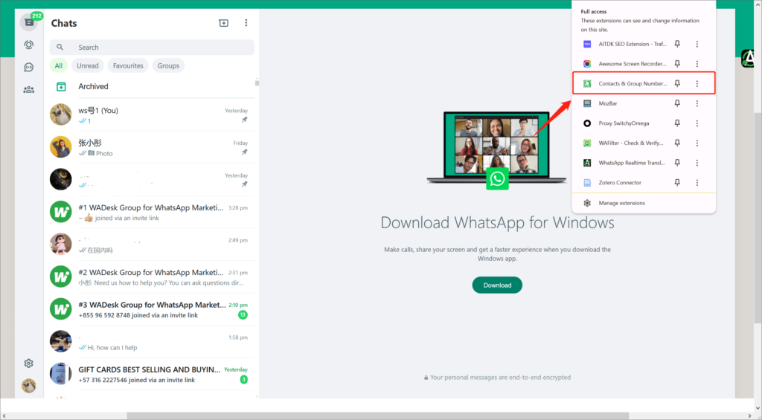The height and width of the screenshot is (420, 762).
Task: Select the Favourites filter tab
Action: (128, 65)
